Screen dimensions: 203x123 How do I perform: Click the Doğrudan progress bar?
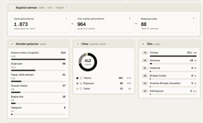click(x=38, y=70)
